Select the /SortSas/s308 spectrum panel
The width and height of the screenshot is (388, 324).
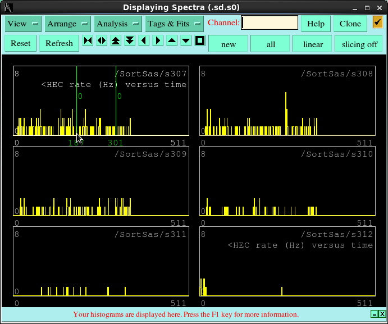tap(287, 101)
